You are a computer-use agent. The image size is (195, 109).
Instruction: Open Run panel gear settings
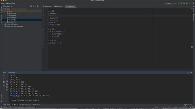click(188, 73)
